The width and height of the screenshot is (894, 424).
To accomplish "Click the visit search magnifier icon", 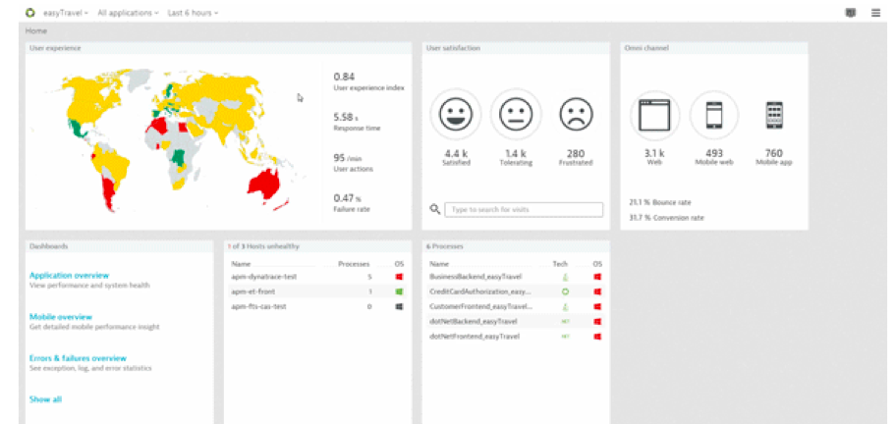I will coord(434,209).
